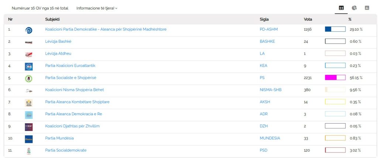The height and width of the screenshot is (158, 378).
Task: Click the AKSH party logo
Action: 29,103
